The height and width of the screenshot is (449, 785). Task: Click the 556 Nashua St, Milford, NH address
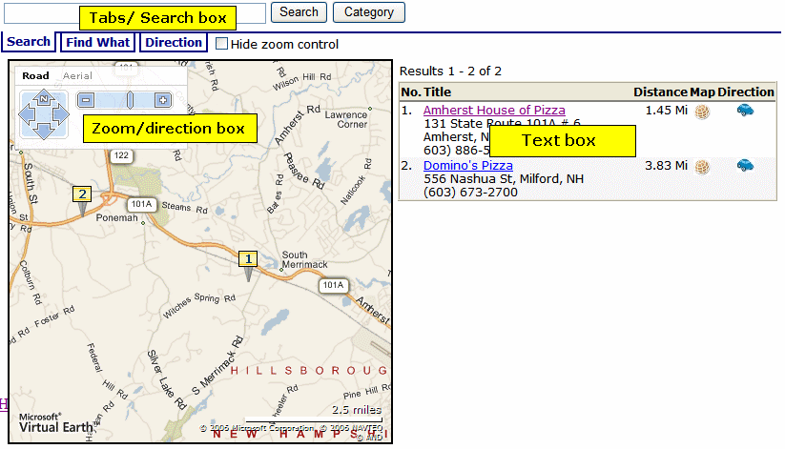coord(504,178)
